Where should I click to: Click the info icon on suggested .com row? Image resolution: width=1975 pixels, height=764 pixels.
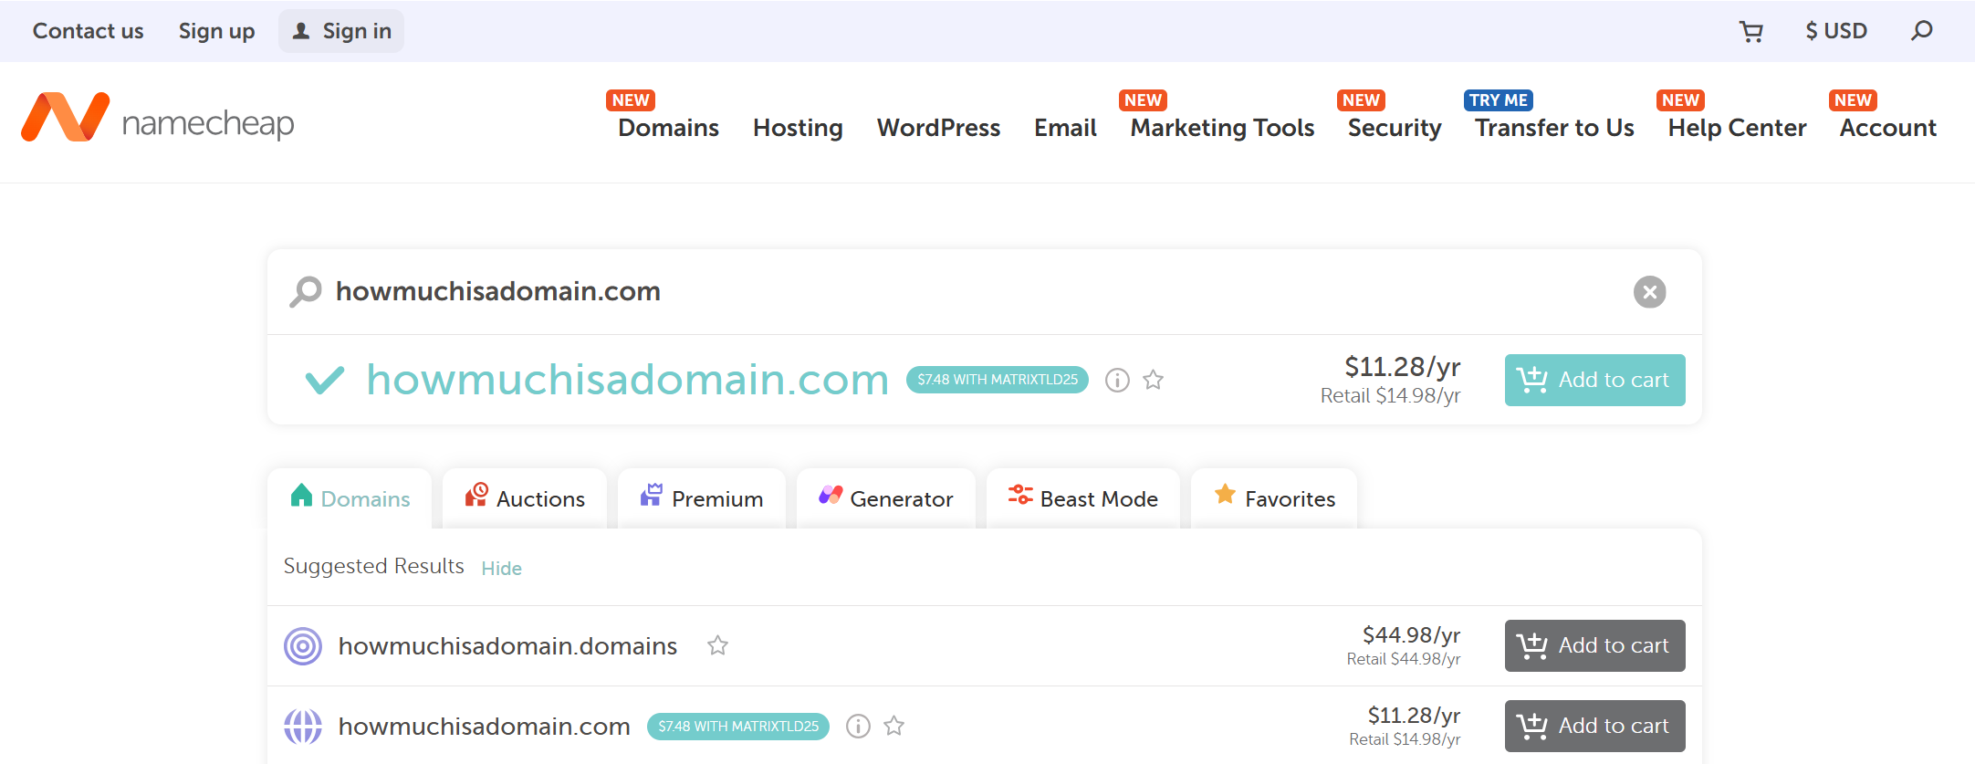click(858, 726)
